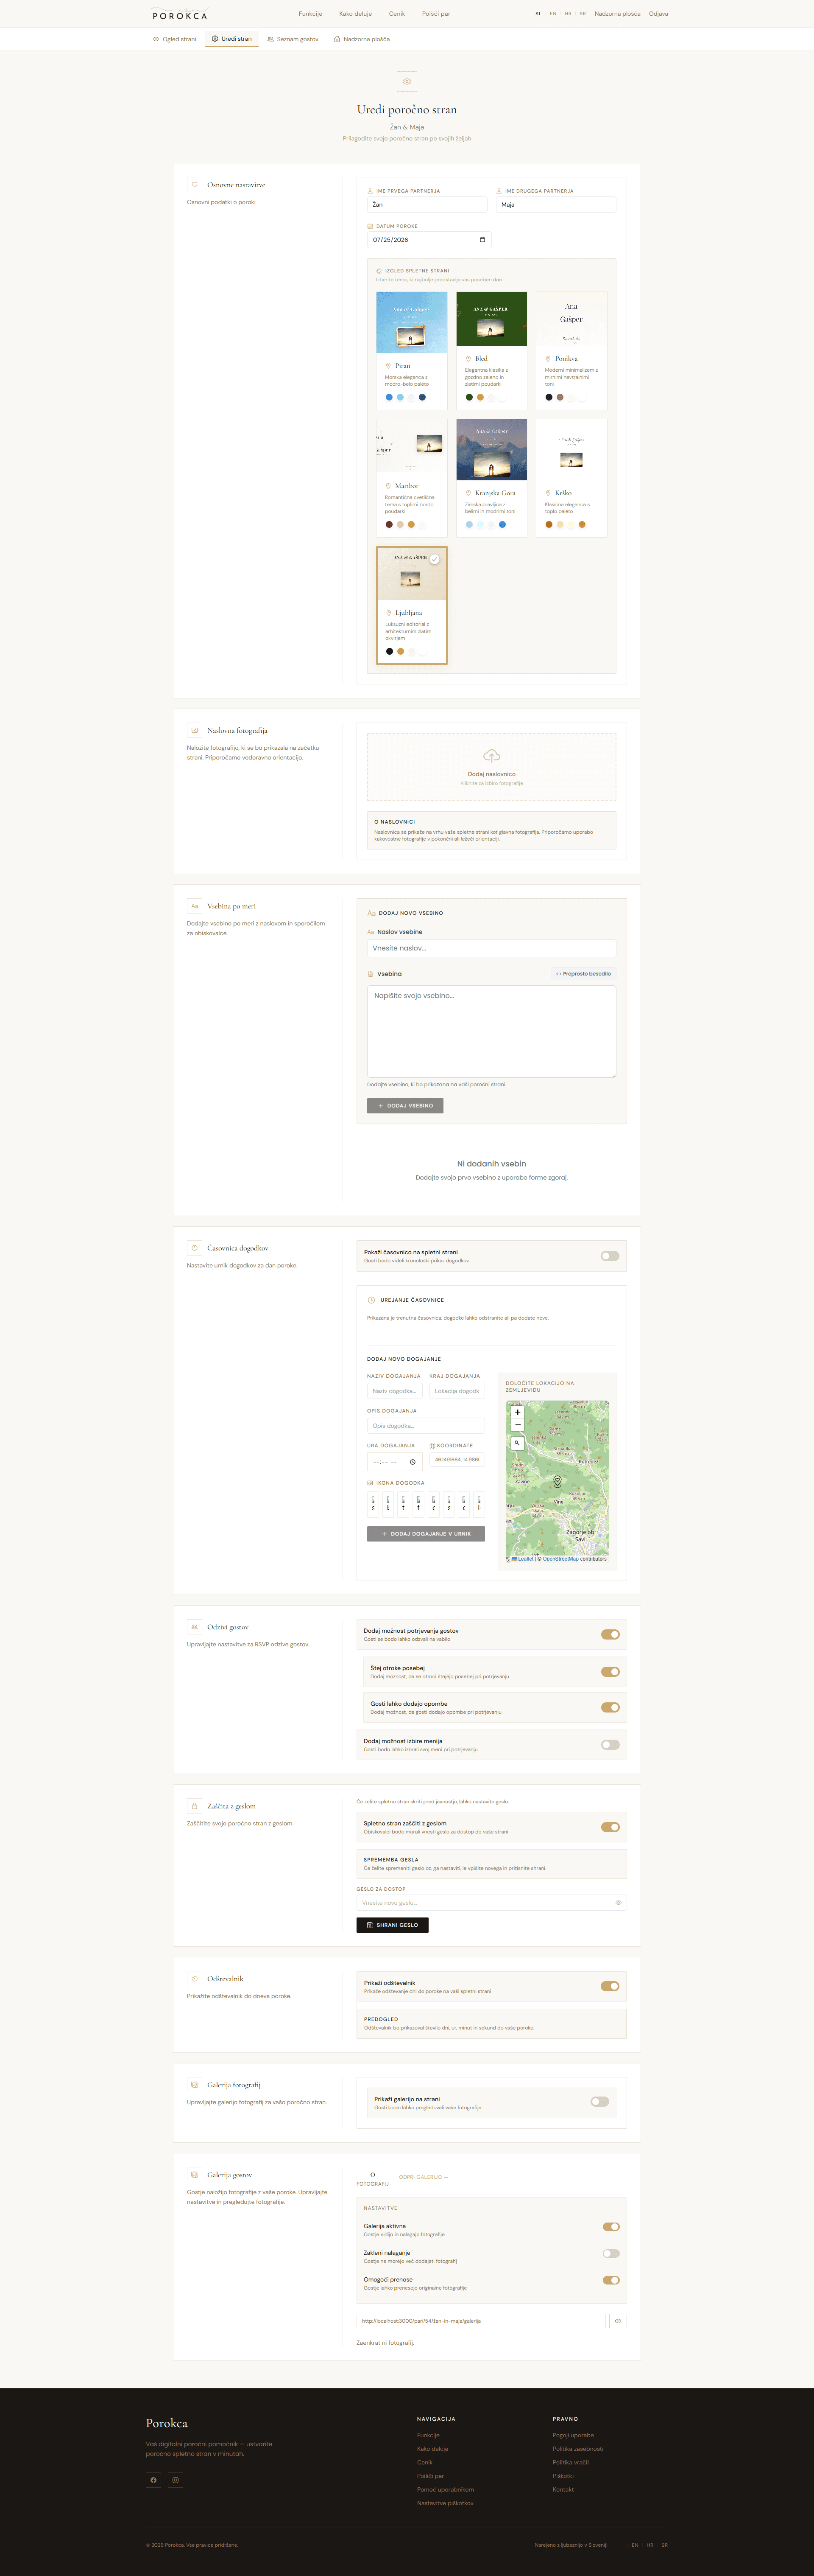Click the Galerija gostov section icon
Screen dimensions: 814x2576
pyautogui.click(x=195, y=2174)
